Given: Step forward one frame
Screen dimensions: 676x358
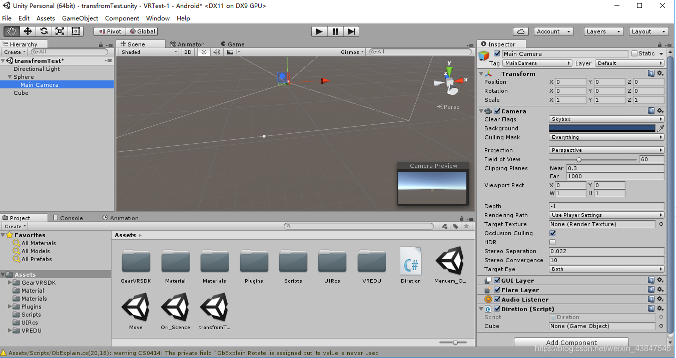Looking at the screenshot, I should click(351, 31).
